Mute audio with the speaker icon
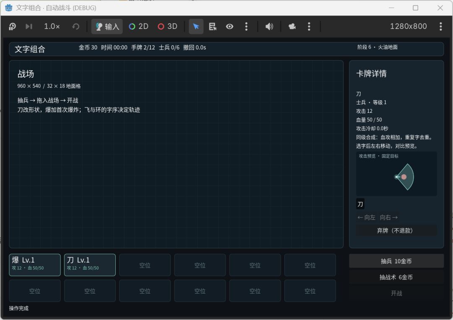The width and height of the screenshot is (453, 320). click(269, 26)
